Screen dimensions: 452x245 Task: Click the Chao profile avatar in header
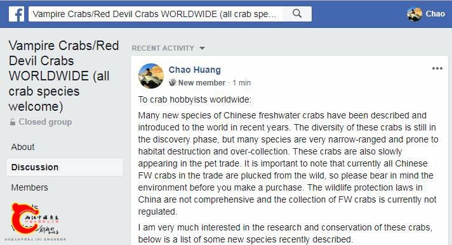pyautogui.click(x=415, y=14)
